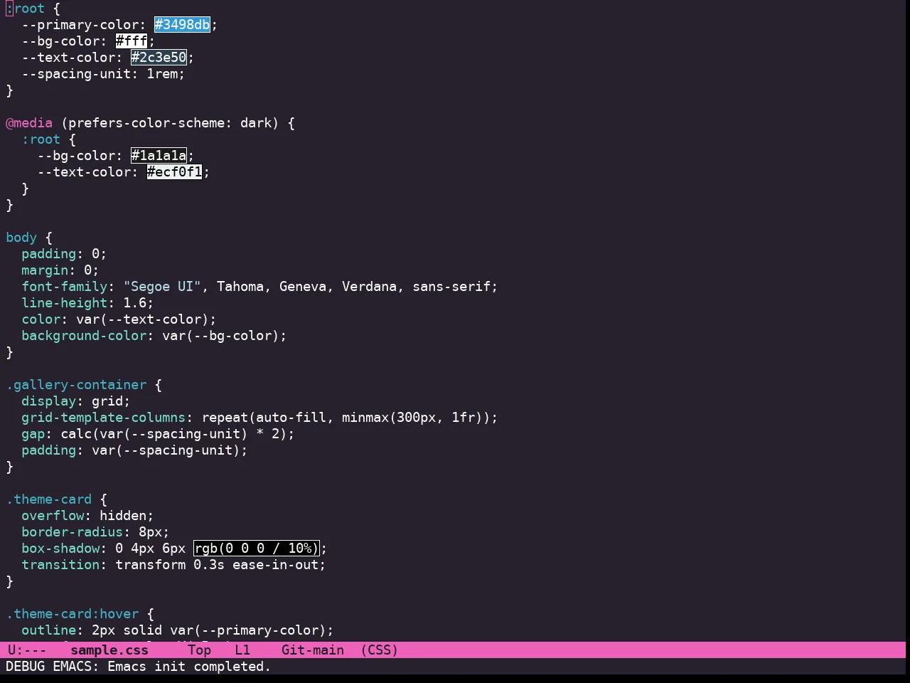Click the display: grid declaration
This screenshot has width=910, height=683.
[76, 401]
